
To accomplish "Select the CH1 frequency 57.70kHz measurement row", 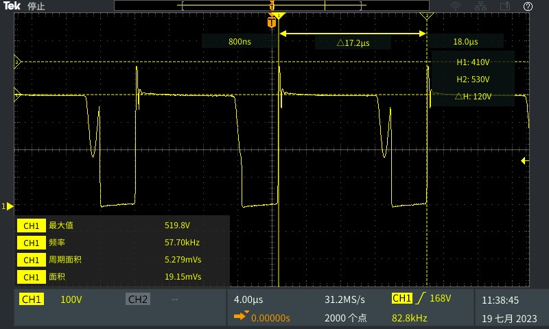I will [x=122, y=243].
